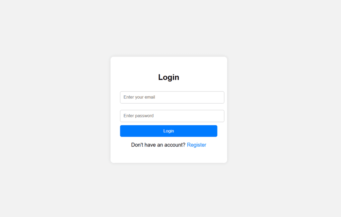Activate the first input box under Login

point(172,97)
